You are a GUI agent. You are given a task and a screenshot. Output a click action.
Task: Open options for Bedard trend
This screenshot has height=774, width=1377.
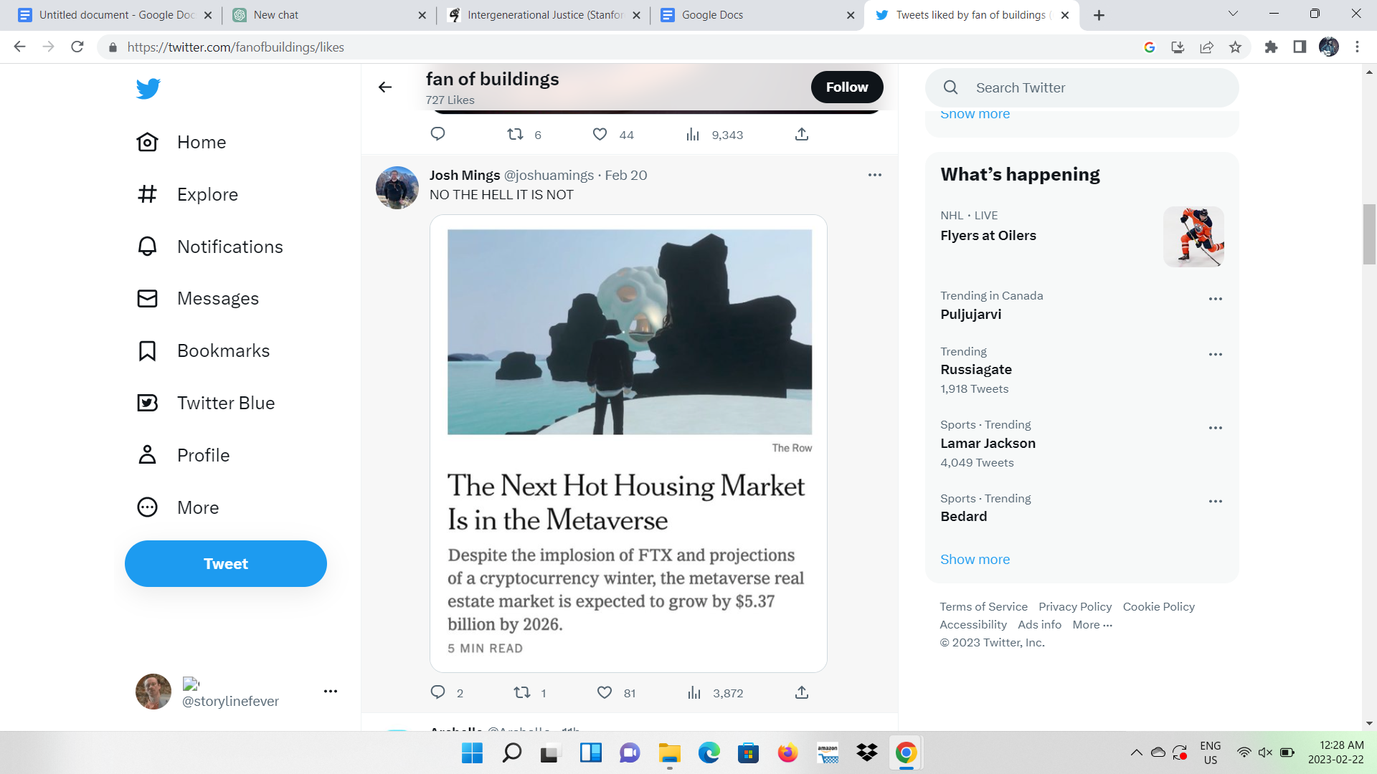pyautogui.click(x=1215, y=502)
